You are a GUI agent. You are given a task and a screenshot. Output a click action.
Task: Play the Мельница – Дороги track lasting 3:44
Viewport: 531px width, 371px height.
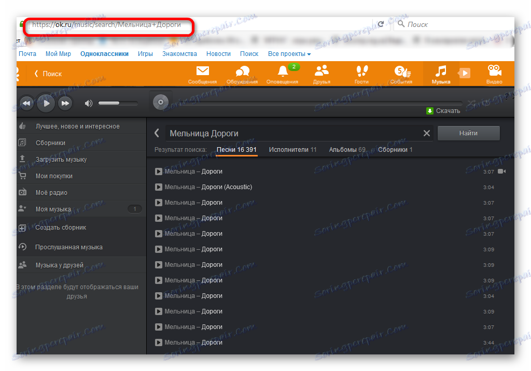tap(159, 342)
